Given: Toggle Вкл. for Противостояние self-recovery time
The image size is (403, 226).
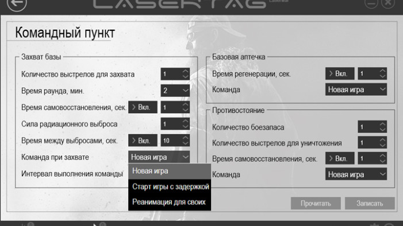Looking at the screenshot, I should pyautogui.click(x=340, y=158).
